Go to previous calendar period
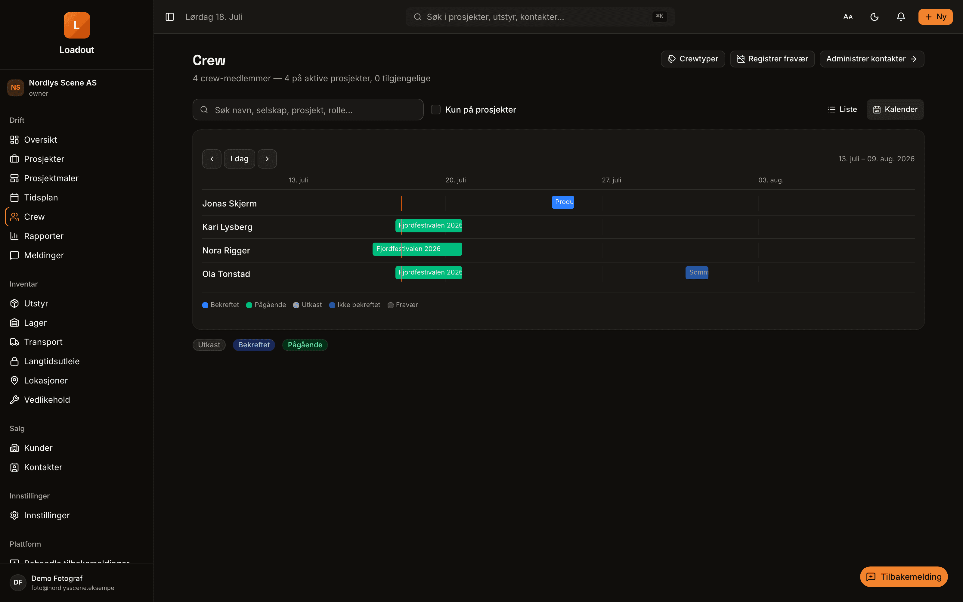The image size is (963, 602). click(212, 159)
